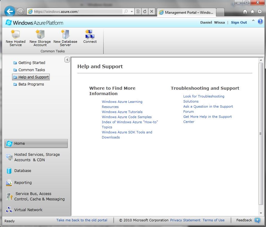Screen dimensions: 266x227
Task: Collapse the portal header with the caret
Action: point(253,20)
